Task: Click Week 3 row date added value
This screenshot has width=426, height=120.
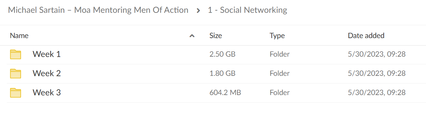Action: click(x=377, y=93)
